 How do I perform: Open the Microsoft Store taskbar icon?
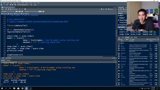point(18,88)
